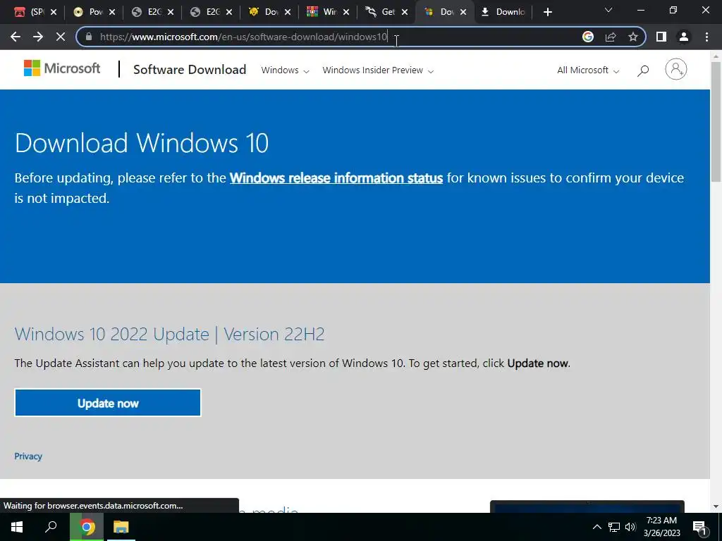
Task: Open Windows release information status link
Action: pyautogui.click(x=336, y=178)
